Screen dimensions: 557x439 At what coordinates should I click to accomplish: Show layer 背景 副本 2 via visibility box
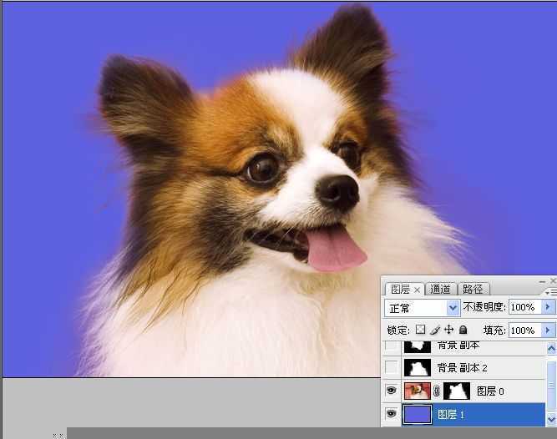[x=391, y=367]
